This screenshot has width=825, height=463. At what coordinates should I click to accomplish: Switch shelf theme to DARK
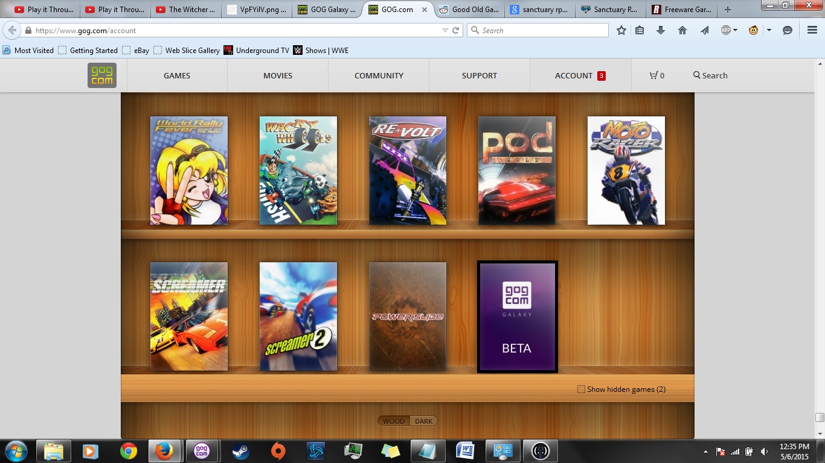tap(423, 421)
